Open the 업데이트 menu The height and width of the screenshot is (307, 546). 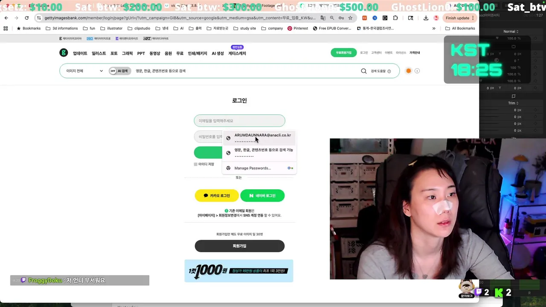80,53
